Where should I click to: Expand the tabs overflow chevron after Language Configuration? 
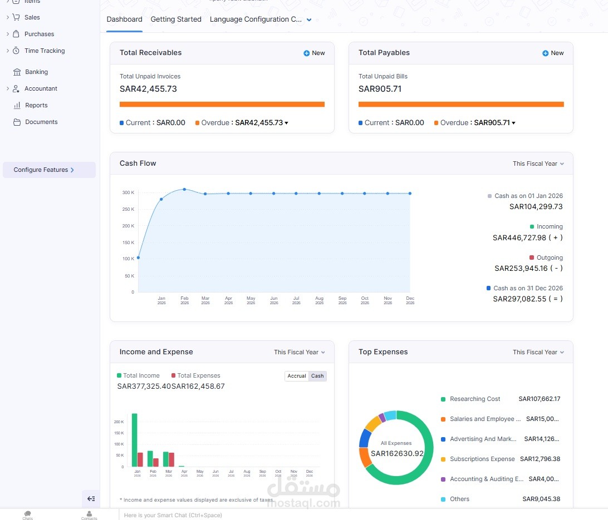click(309, 20)
